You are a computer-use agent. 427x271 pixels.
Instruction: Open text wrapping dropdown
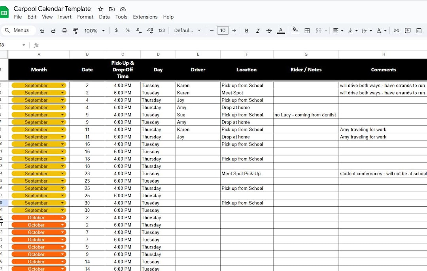[367, 31]
